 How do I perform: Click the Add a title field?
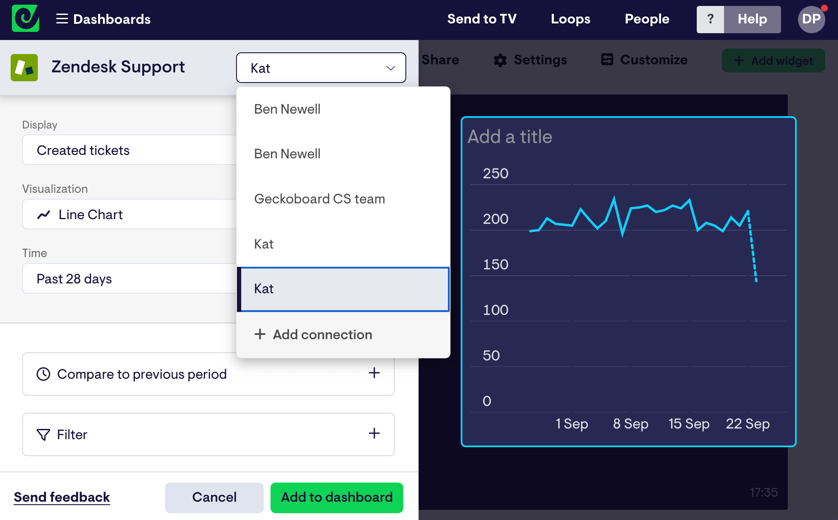point(510,137)
